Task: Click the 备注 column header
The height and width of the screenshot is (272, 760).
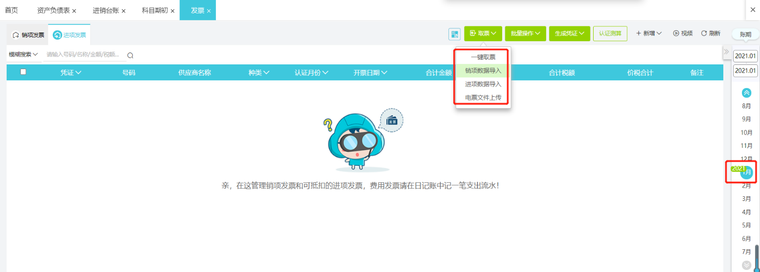Action: pyautogui.click(x=697, y=73)
